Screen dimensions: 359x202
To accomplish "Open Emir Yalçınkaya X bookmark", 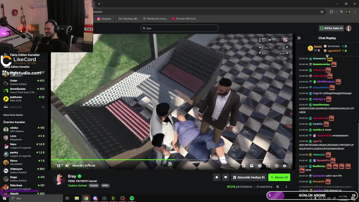I will pos(126,19).
